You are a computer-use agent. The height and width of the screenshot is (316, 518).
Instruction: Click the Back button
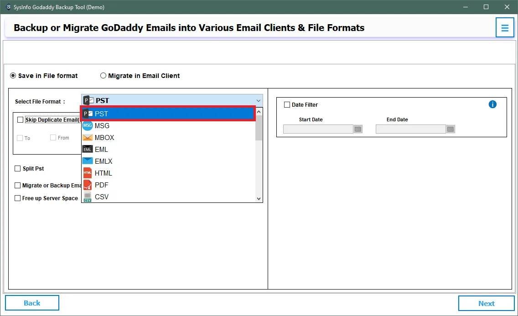[32, 303]
